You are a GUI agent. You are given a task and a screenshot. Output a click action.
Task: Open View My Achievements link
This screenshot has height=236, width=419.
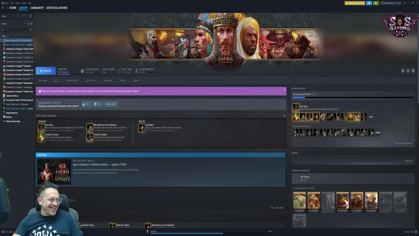point(404,143)
